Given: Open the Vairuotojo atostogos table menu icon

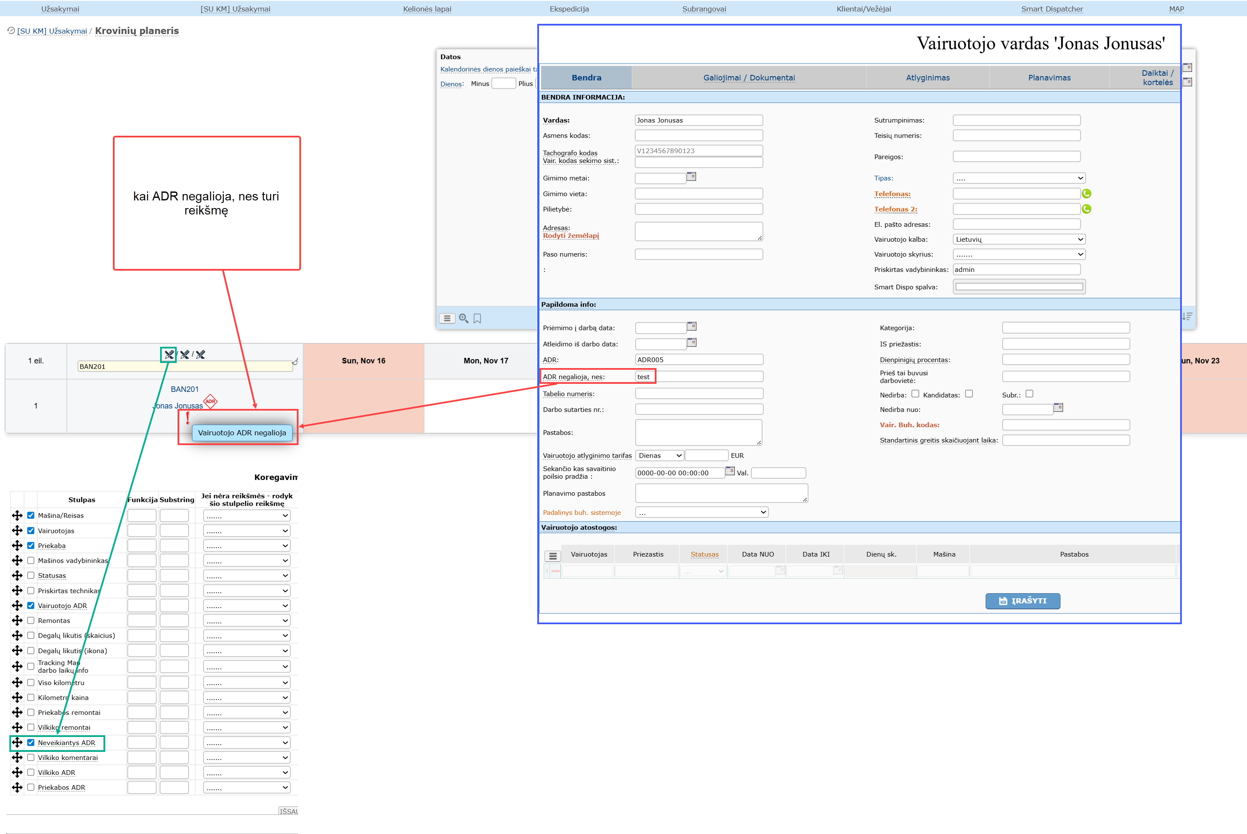Looking at the screenshot, I should coord(553,556).
